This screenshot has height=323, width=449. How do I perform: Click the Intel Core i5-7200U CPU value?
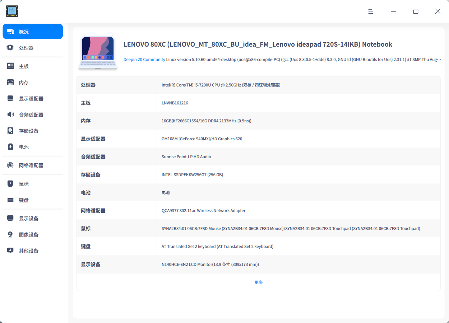click(x=221, y=85)
